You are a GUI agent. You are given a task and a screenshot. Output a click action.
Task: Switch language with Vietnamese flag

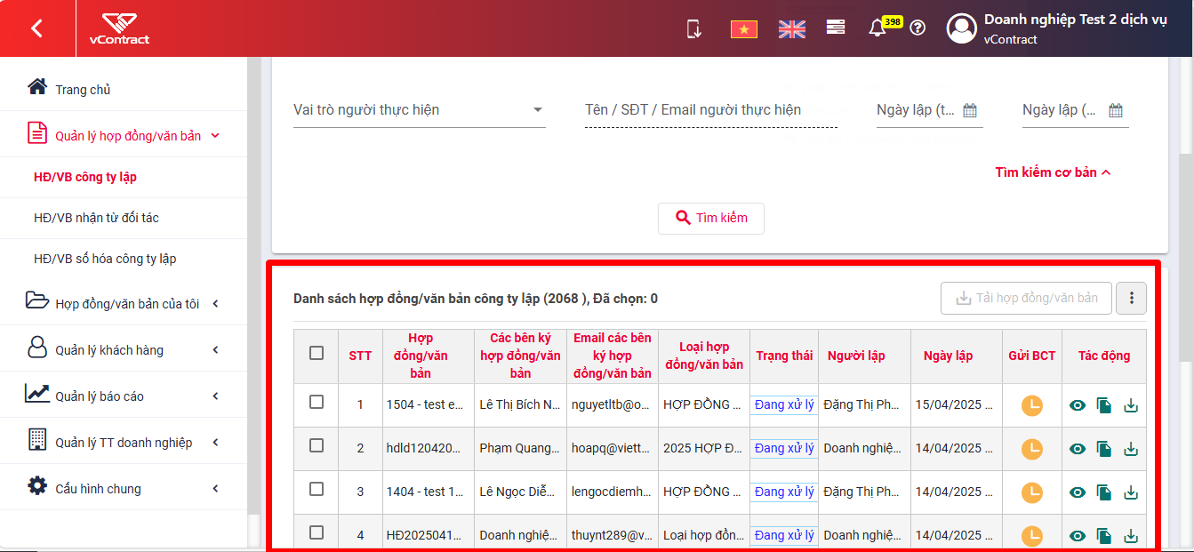743,29
